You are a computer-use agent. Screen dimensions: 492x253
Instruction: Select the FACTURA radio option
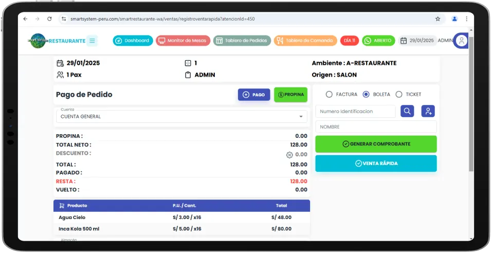coord(329,95)
